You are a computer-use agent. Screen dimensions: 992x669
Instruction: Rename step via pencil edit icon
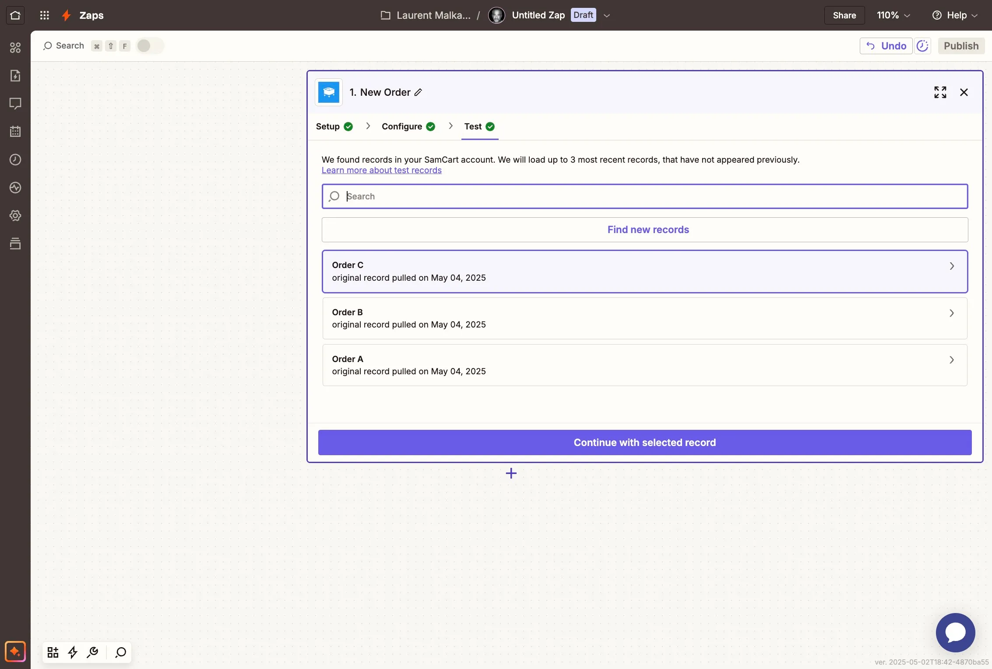[418, 92]
